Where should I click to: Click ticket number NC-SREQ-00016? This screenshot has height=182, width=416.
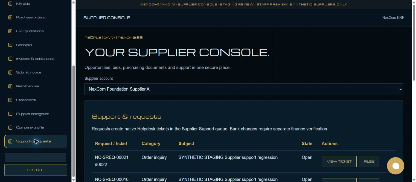click(x=112, y=179)
